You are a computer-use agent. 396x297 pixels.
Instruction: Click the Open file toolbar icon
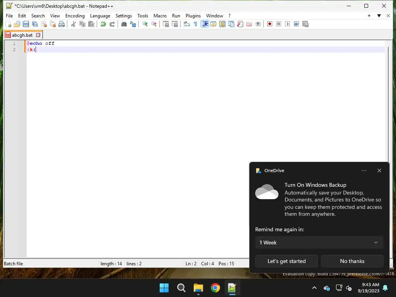17,24
